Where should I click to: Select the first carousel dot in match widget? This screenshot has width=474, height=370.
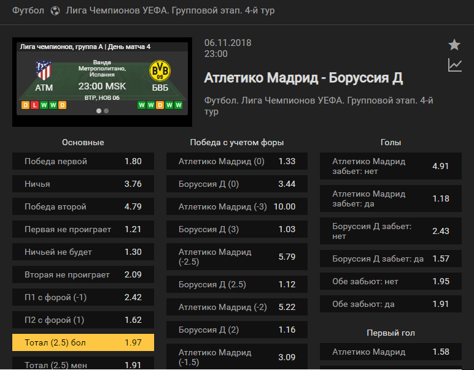click(x=99, y=111)
